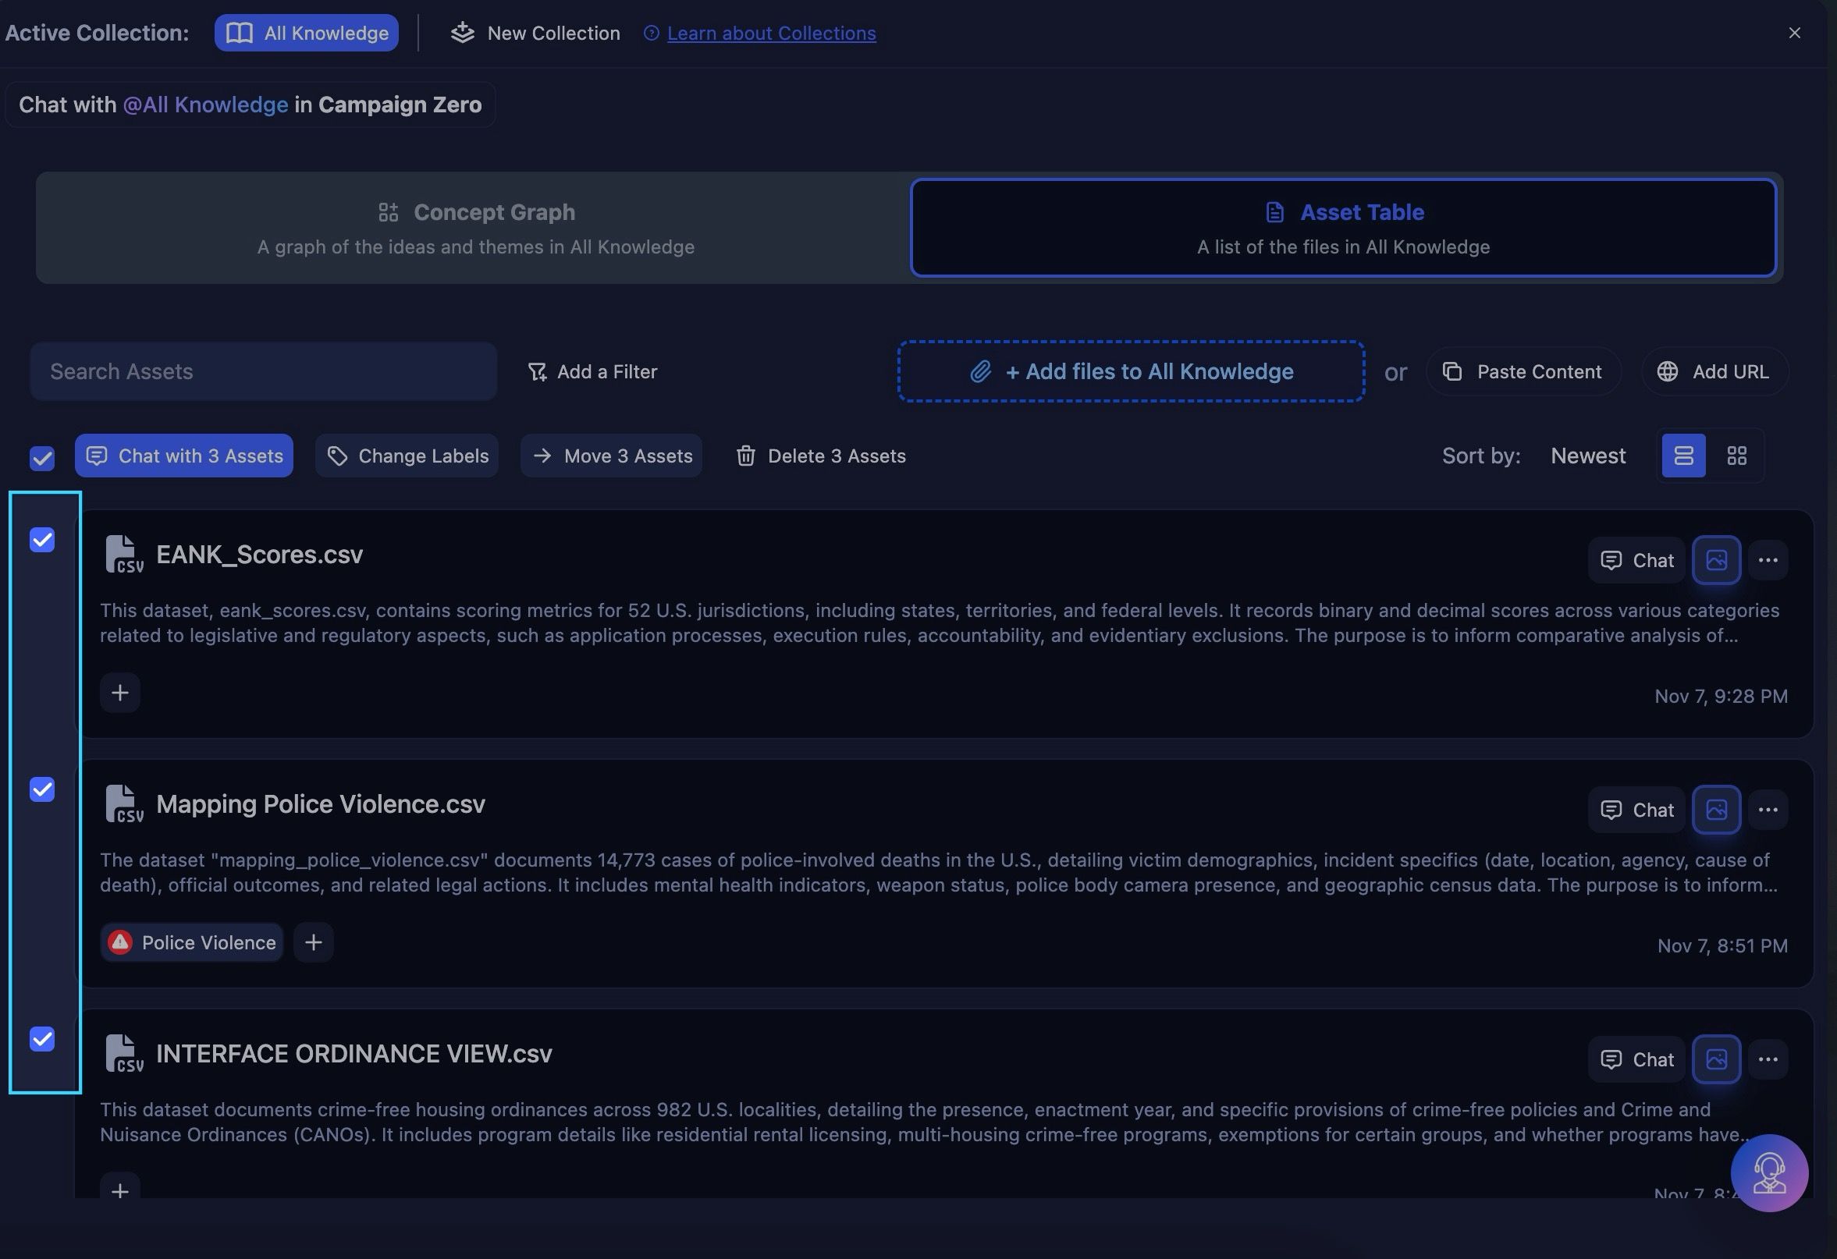Image resolution: width=1837 pixels, height=1259 pixels.
Task: Open Paste Content
Action: click(x=1523, y=371)
